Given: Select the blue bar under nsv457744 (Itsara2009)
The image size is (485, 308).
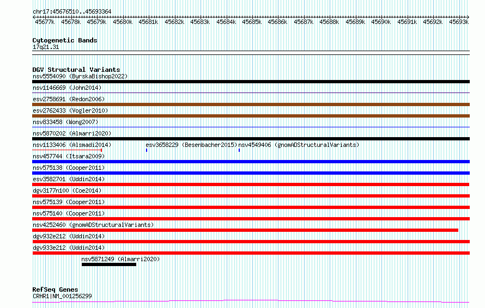Looking at the screenshot, I should click(x=251, y=162).
